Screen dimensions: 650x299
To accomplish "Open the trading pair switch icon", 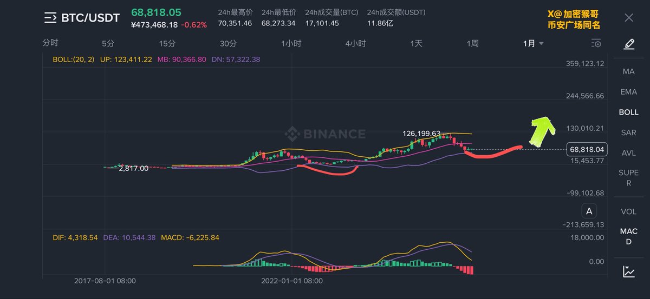I will click(50, 18).
